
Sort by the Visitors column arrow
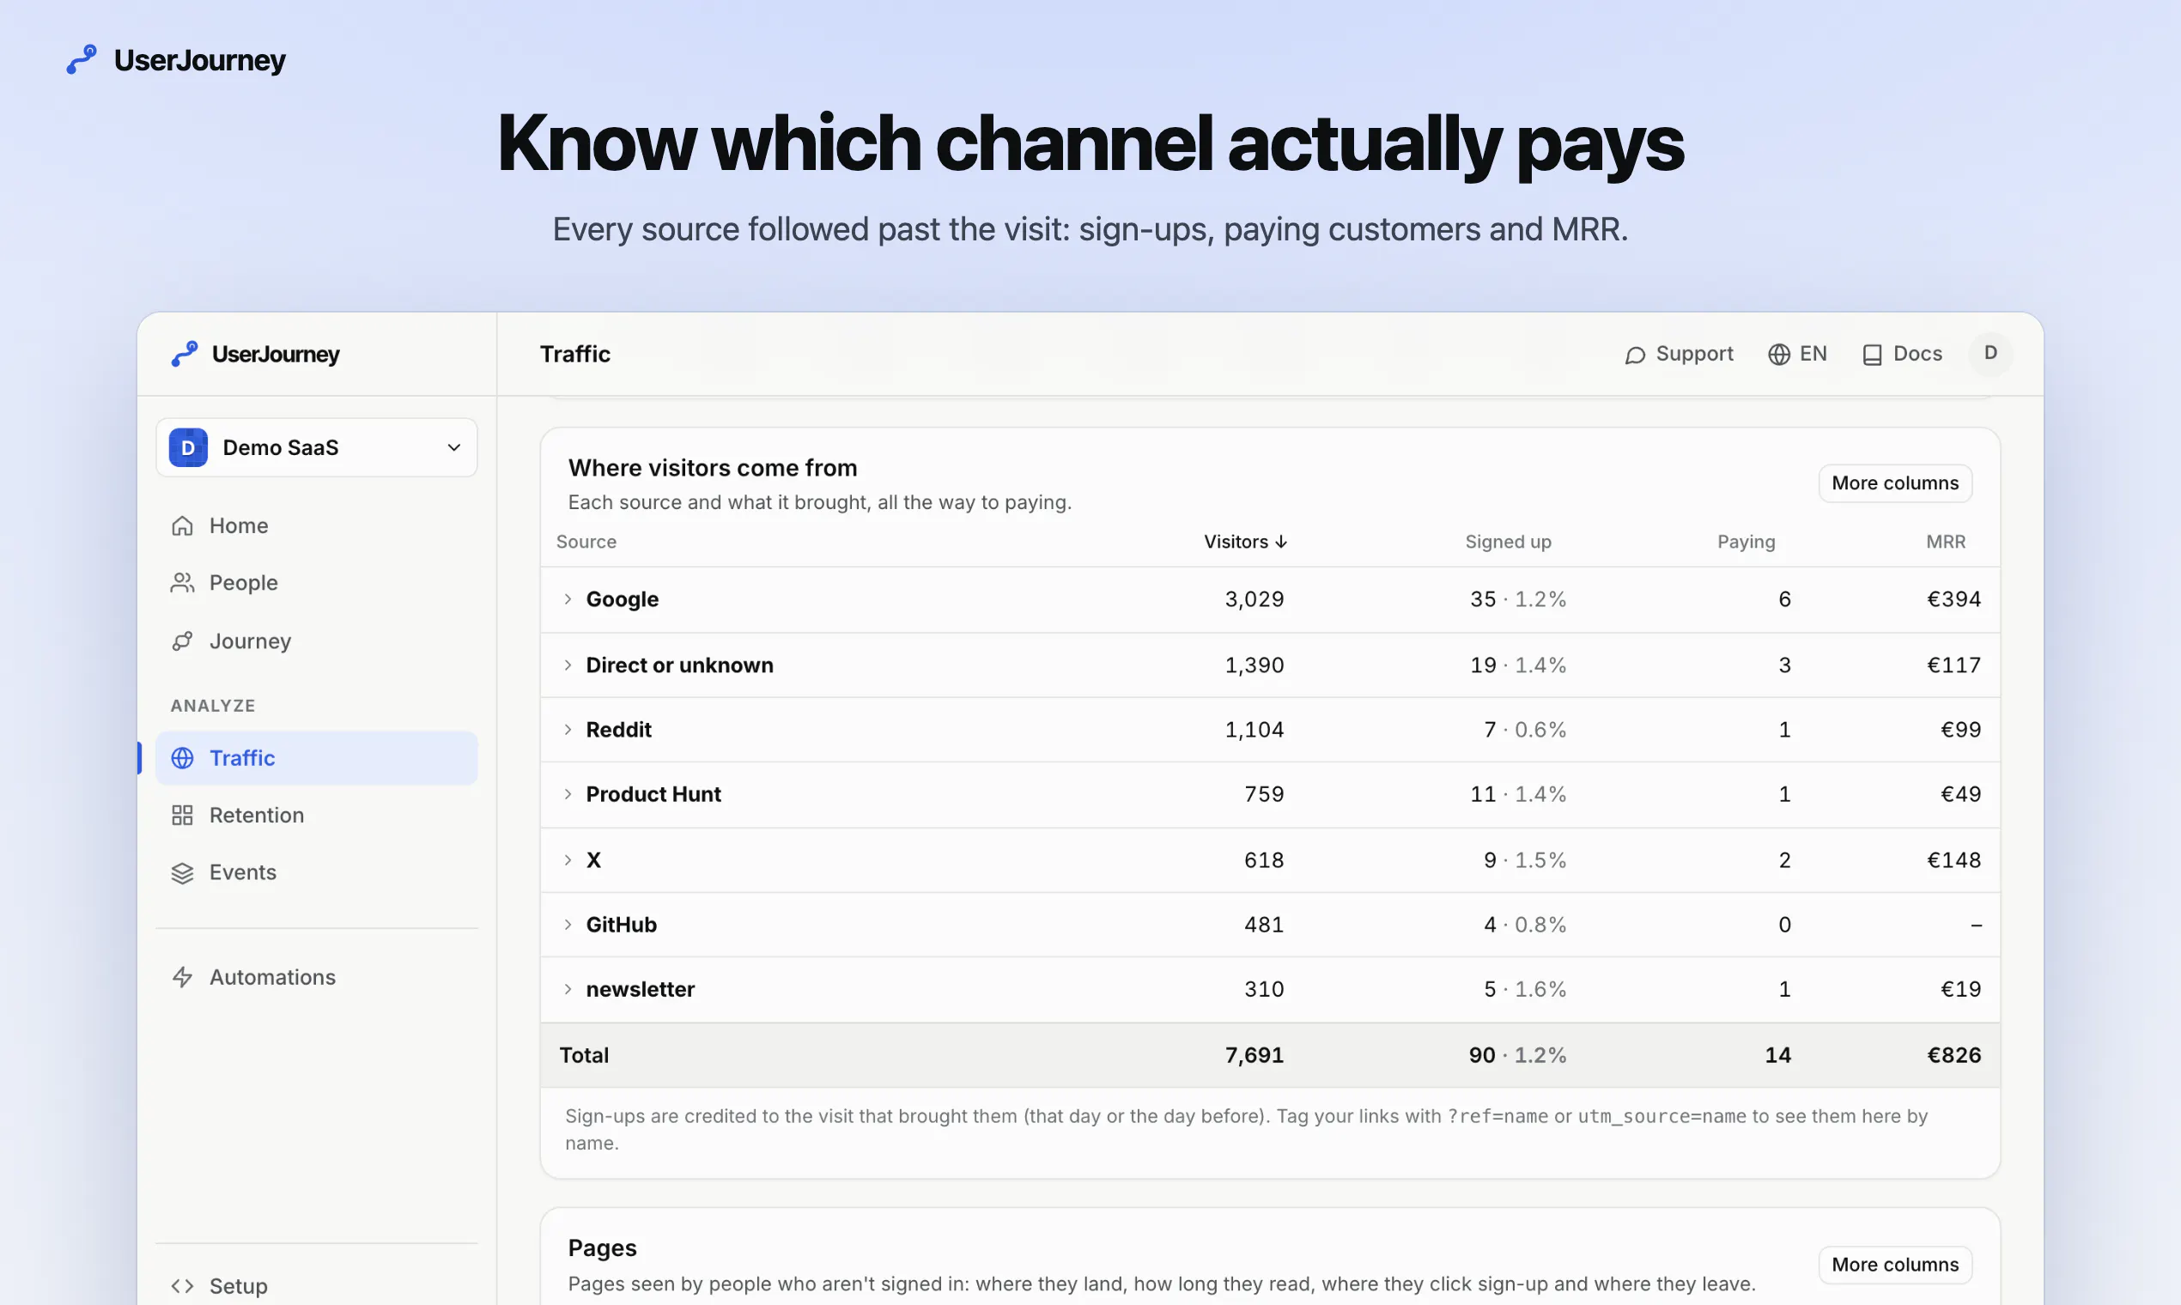(1281, 542)
